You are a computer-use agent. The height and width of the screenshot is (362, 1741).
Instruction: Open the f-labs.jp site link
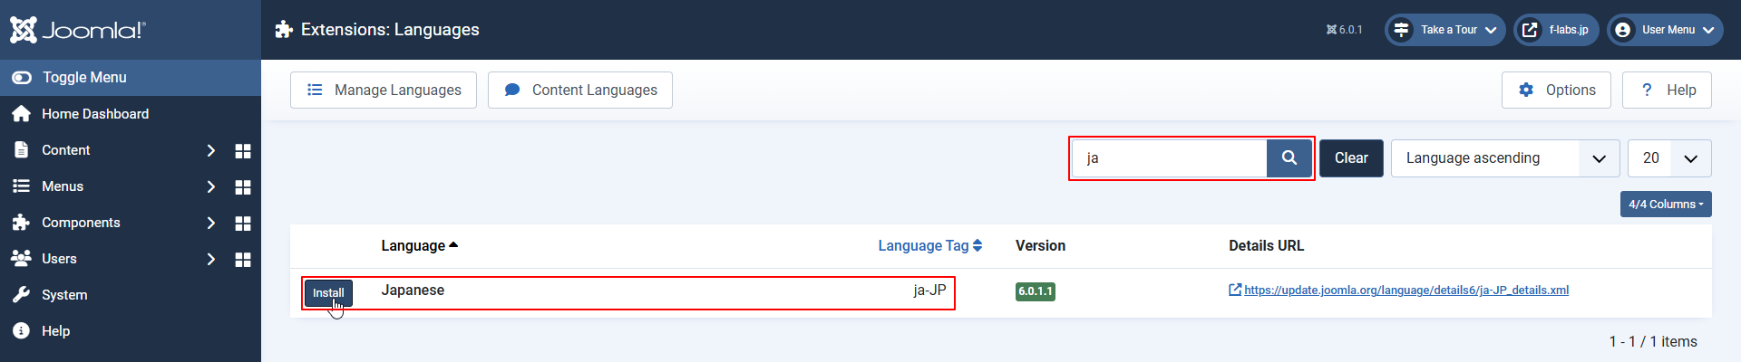pos(1556,30)
